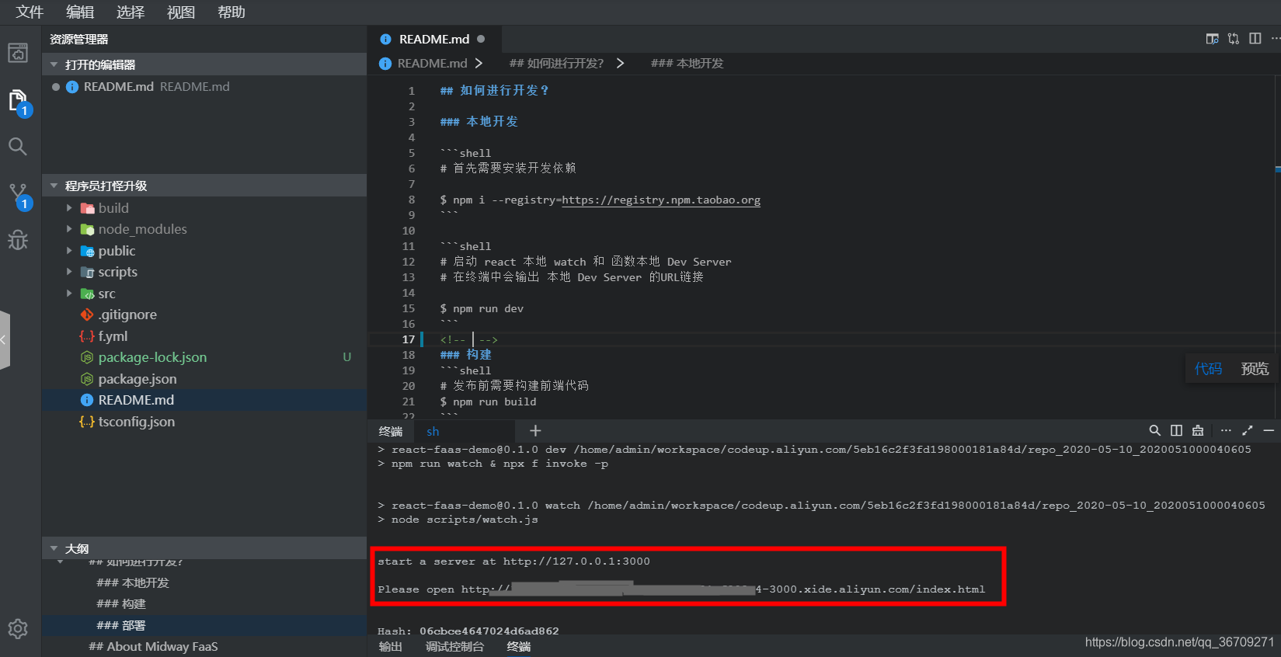Open the Debug view in activity bar
Image resolution: width=1281 pixels, height=657 pixels.
point(18,240)
